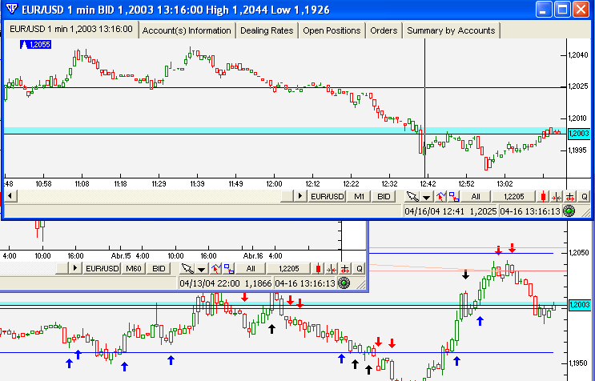595x381 pixels.
Task: Click the red candlestick icon in M60 toolbar
Action: (318, 268)
